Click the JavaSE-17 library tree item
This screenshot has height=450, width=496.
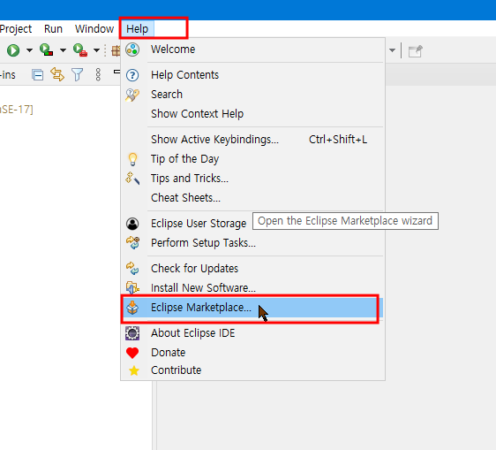tap(17, 110)
